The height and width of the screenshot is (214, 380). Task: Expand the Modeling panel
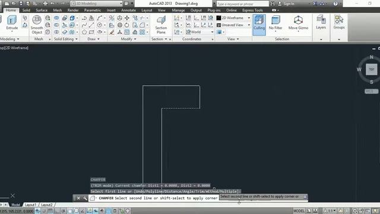pyautogui.click(x=9, y=39)
